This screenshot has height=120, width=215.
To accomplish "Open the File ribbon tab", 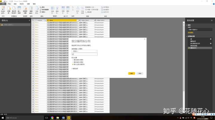I will point(3,4).
